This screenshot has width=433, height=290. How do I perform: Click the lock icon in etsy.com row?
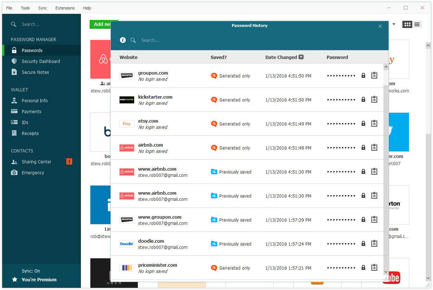pyautogui.click(x=363, y=124)
